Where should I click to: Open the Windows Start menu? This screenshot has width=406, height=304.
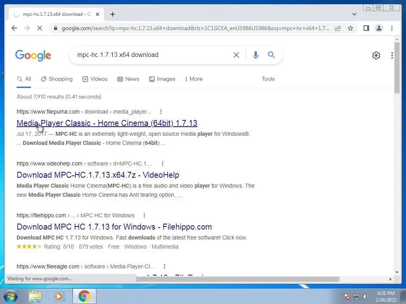10,296
